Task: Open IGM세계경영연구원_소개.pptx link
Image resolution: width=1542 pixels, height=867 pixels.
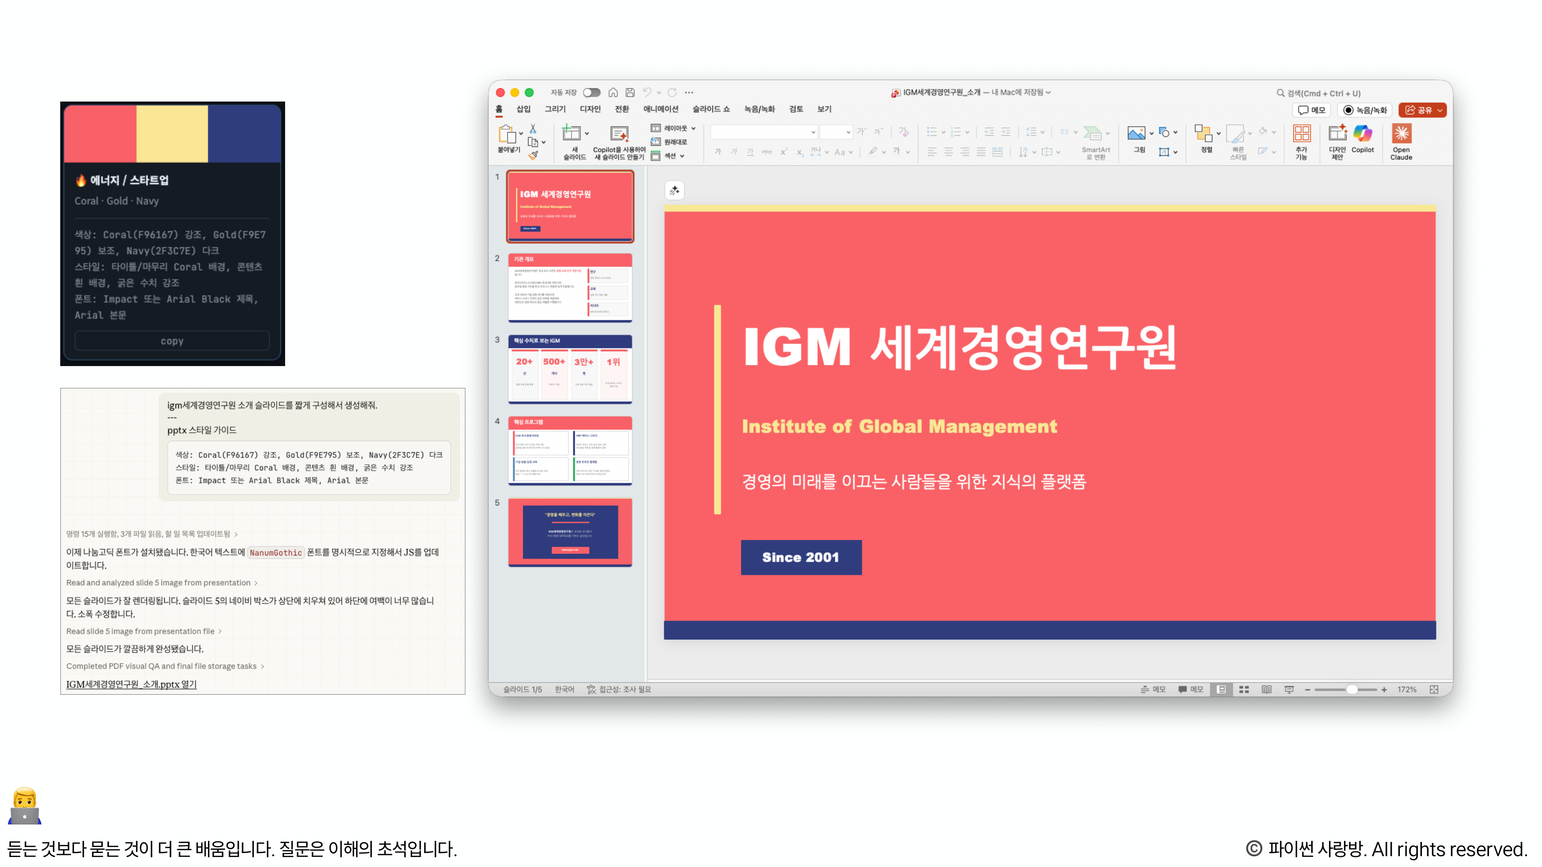Action: [x=131, y=684]
